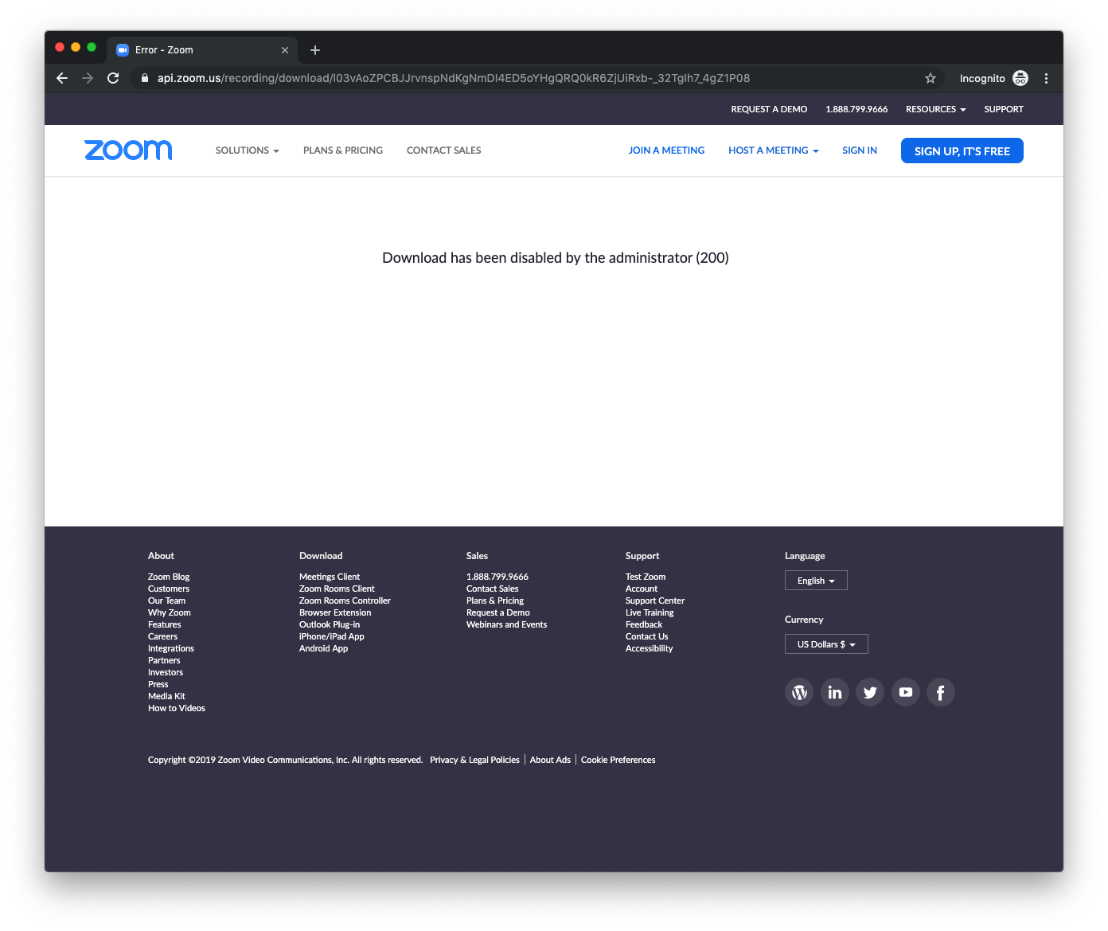This screenshot has height=931, width=1108.
Task: Open the Media Kit footer link
Action: pos(166,696)
